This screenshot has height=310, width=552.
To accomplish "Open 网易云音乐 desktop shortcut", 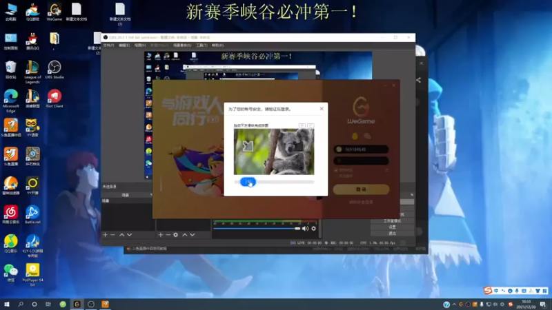I will 11,215.
